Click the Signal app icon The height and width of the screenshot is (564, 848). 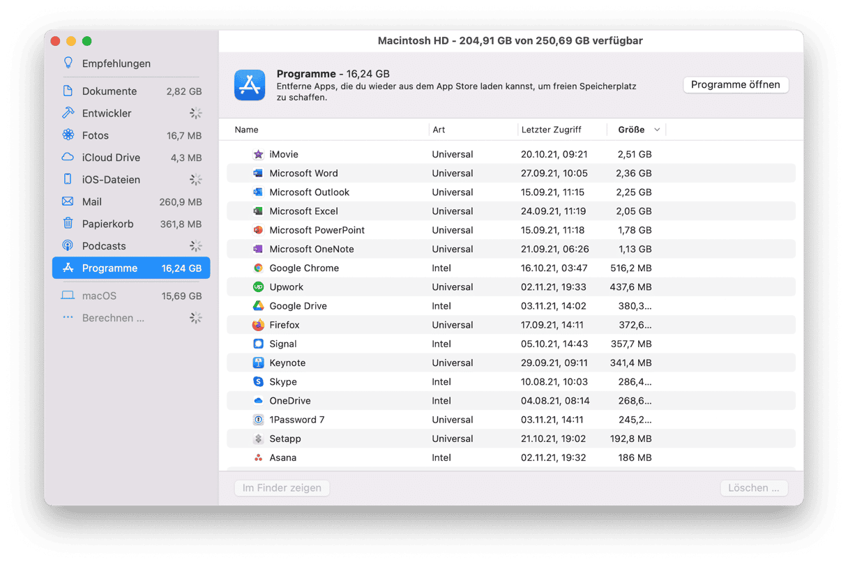click(x=258, y=344)
